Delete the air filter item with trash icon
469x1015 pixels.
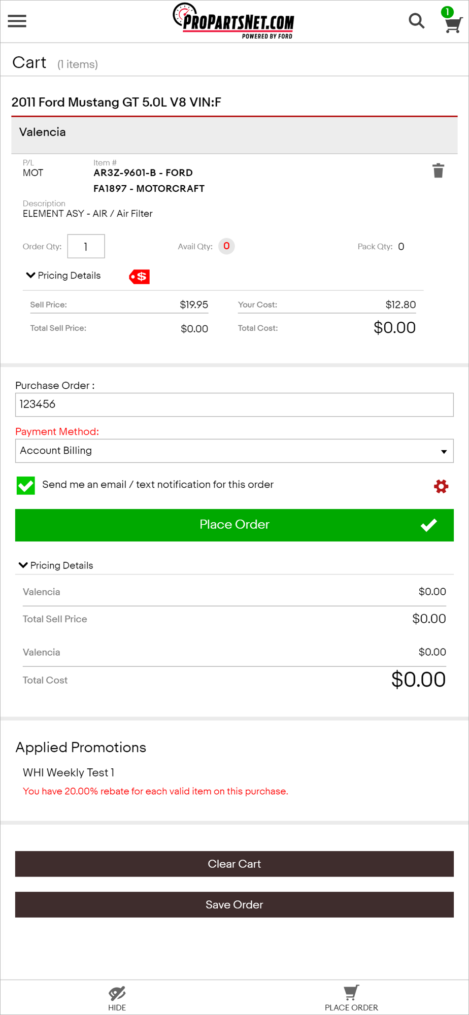pos(438,171)
